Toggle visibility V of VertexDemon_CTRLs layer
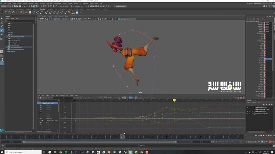This screenshot has height=154, width=275. coord(247,107)
